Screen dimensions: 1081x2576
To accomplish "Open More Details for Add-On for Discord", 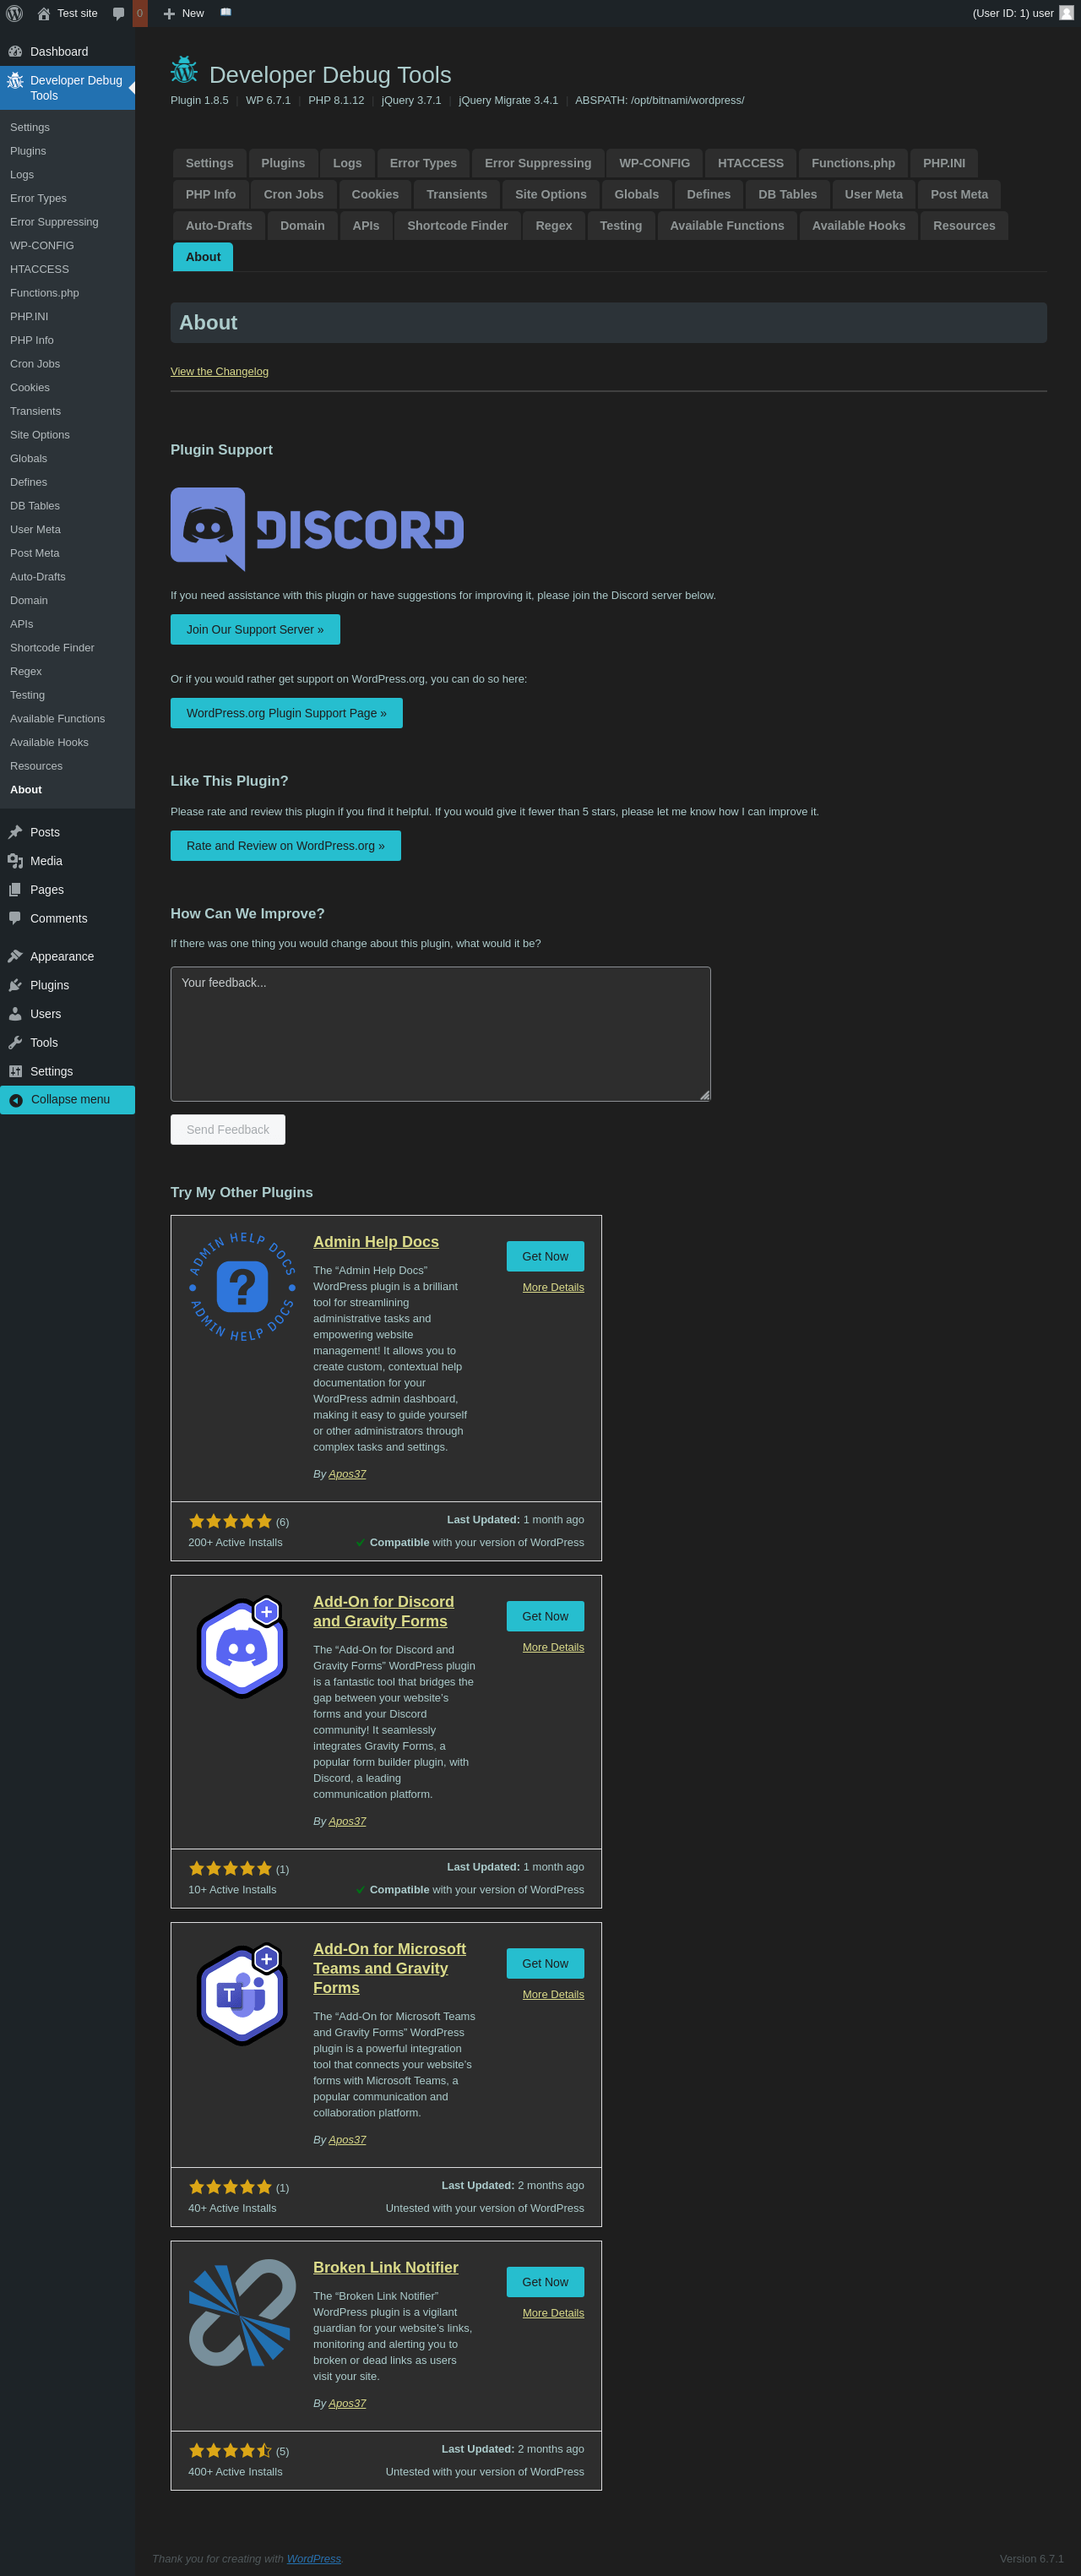I will point(553,1647).
